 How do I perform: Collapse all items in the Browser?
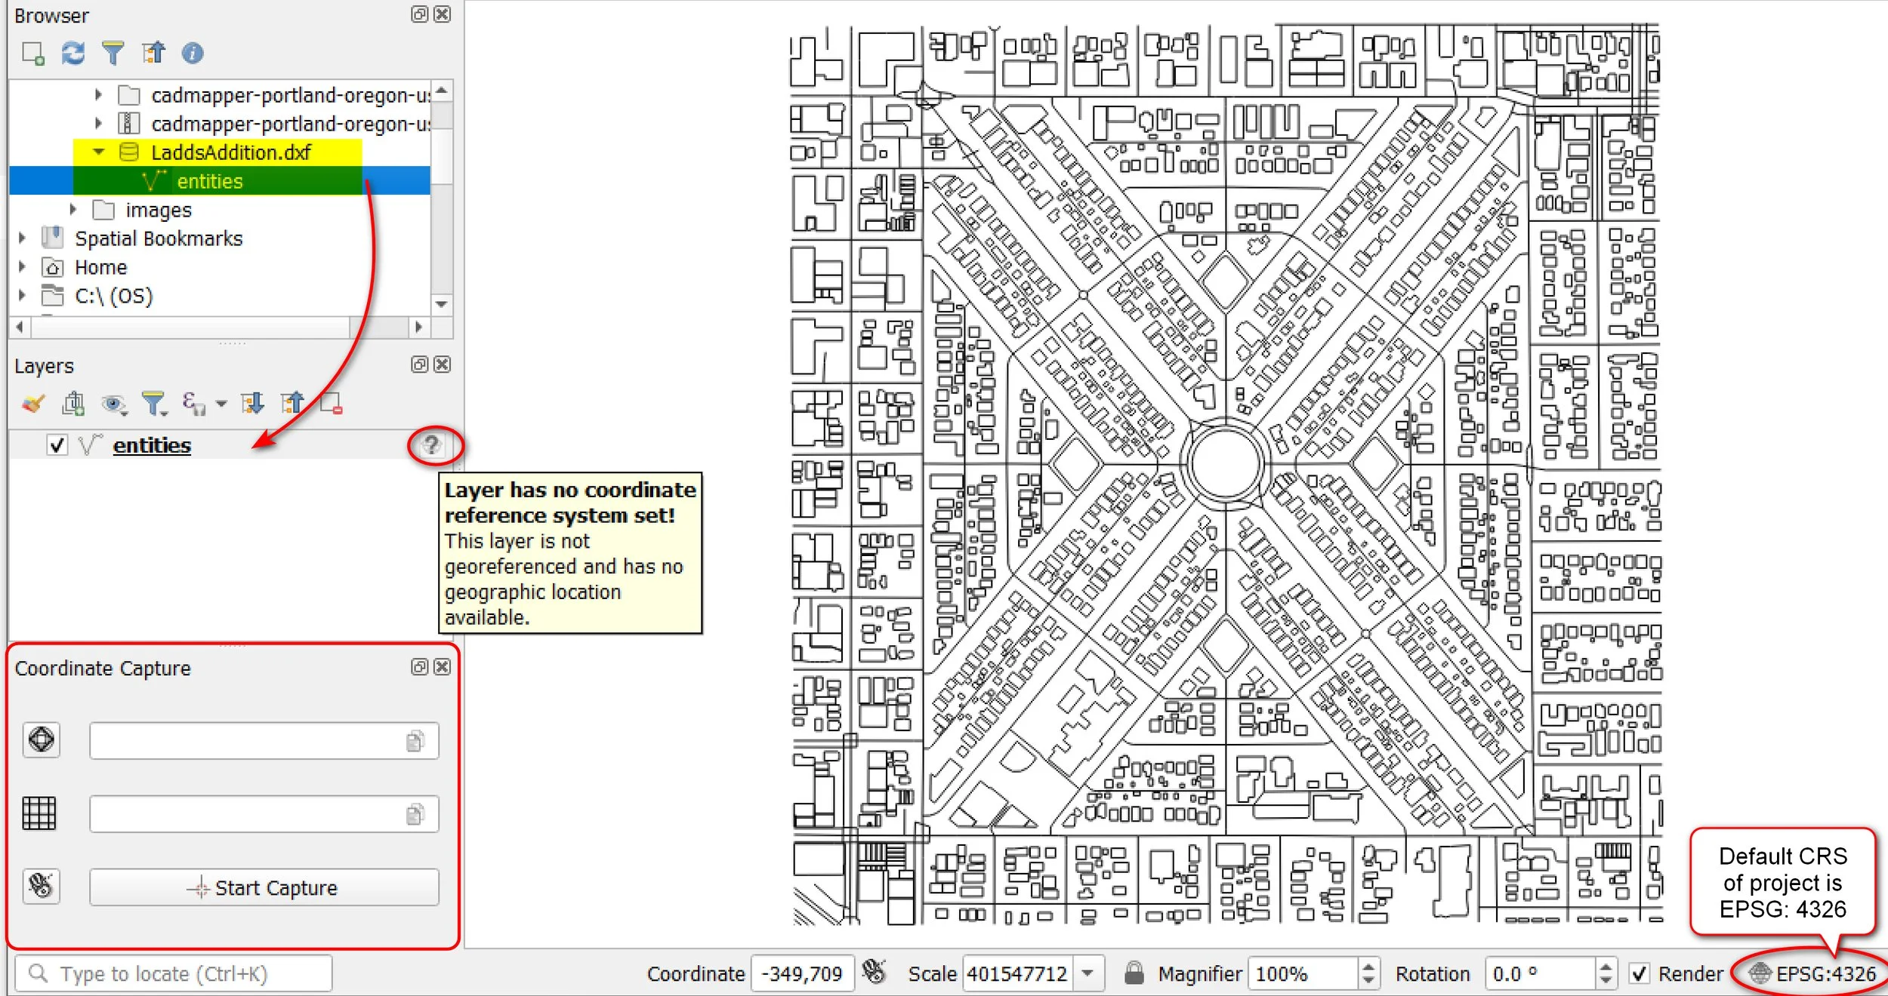[x=155, y=54]
